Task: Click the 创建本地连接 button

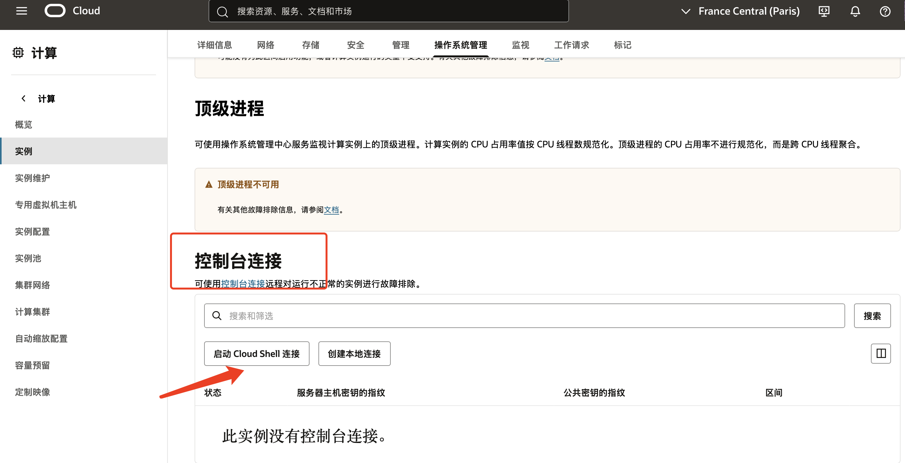Action: (x=354, y=354)
